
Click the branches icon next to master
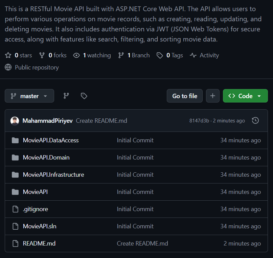[x=66, y=96]
